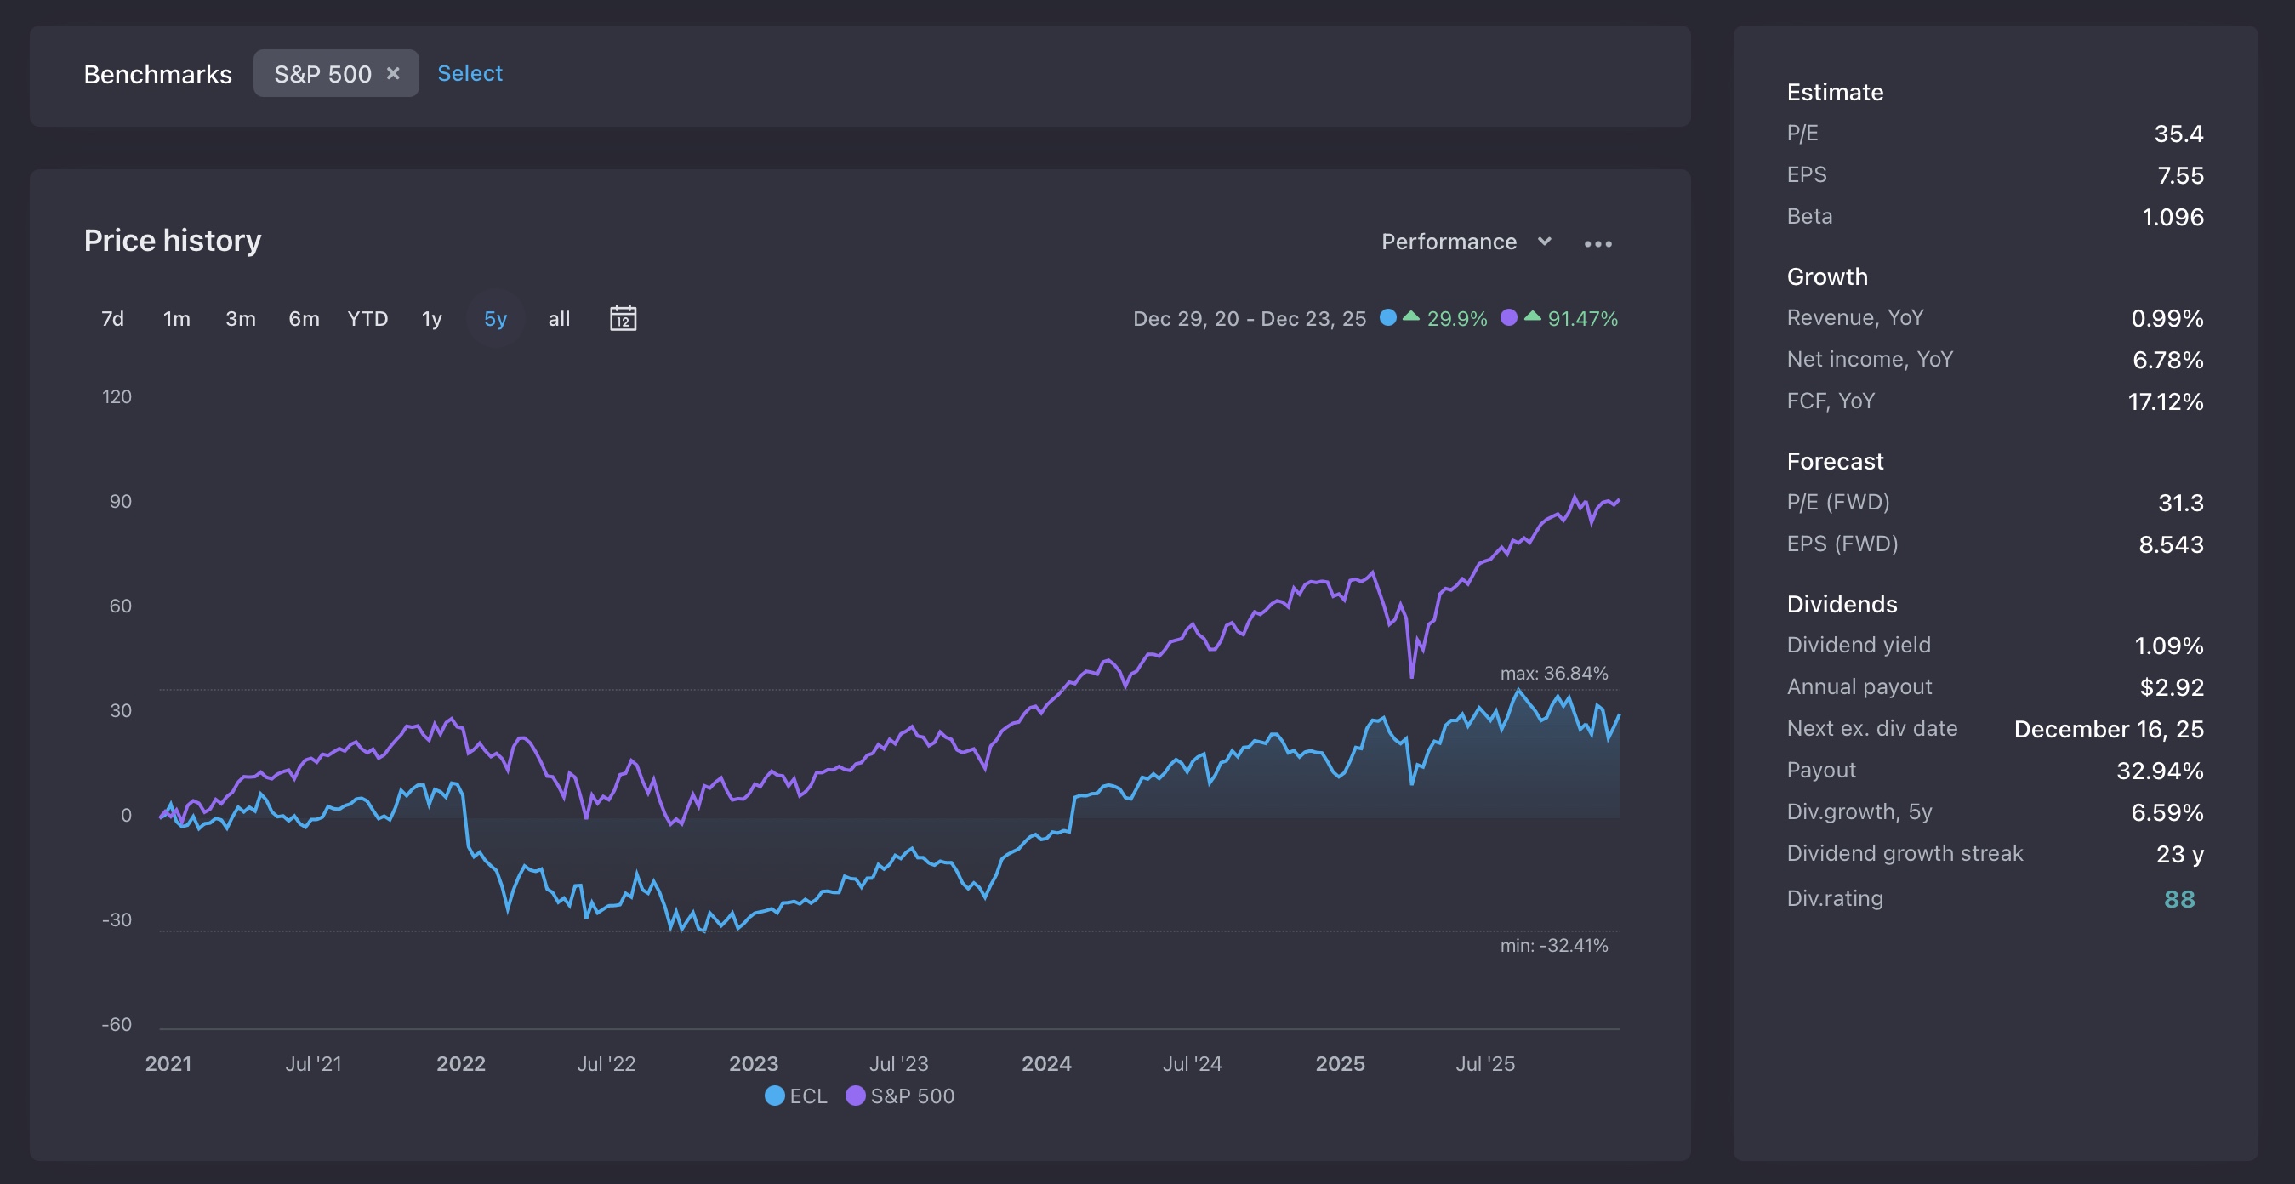This screenshot has height=1184, width=2295.
Task: Toggle ECL series in chart legend
Action: (795, 1096)
